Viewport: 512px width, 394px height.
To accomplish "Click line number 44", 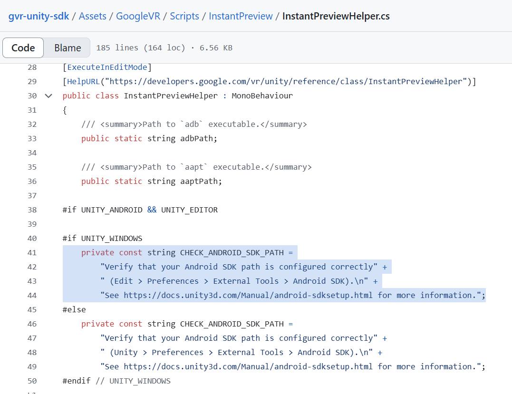I will [32, 296].
